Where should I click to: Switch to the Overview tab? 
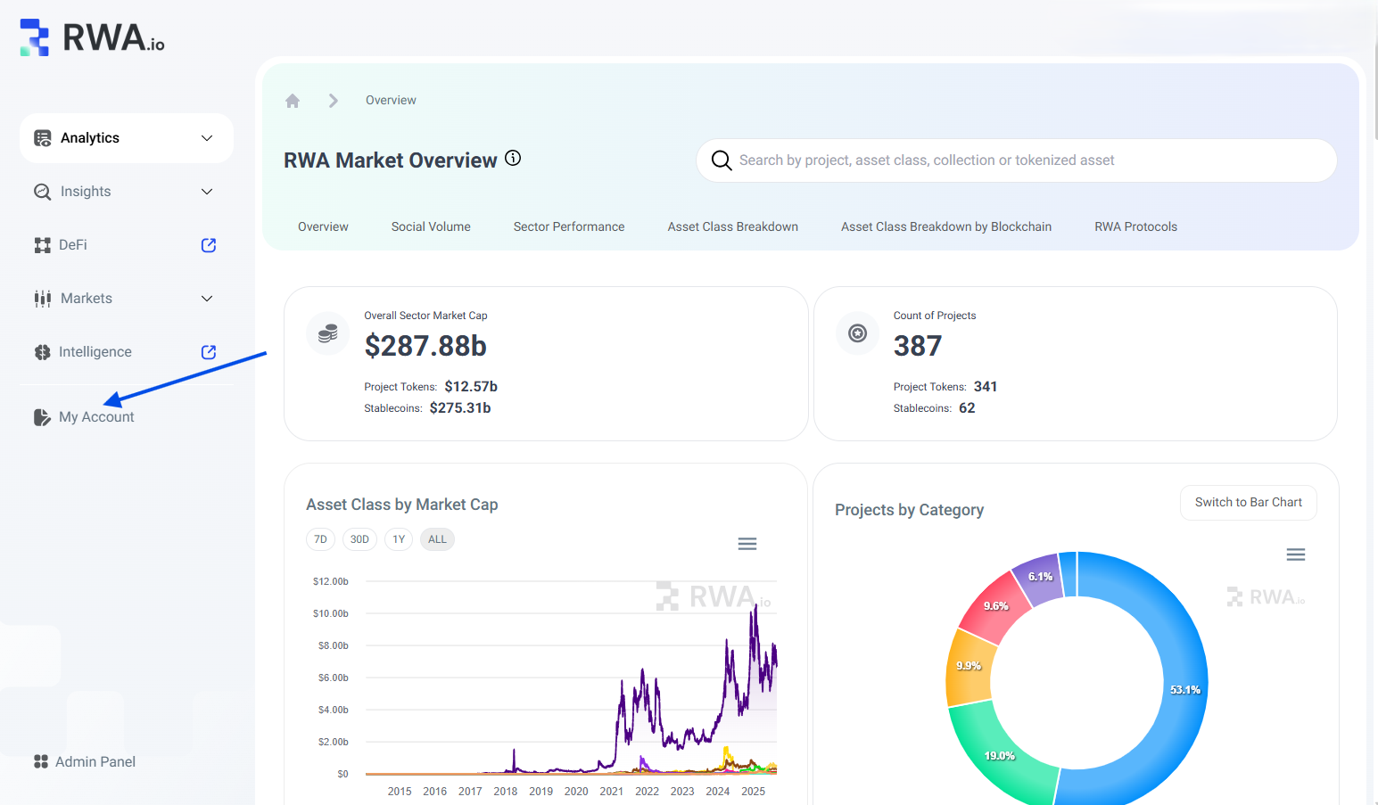click(x=323, y=227)
